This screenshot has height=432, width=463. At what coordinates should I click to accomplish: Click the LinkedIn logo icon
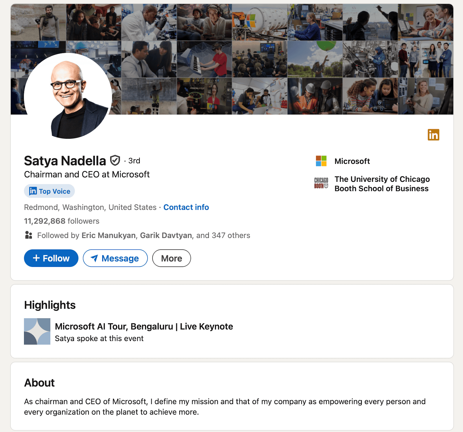click(433, 135)
